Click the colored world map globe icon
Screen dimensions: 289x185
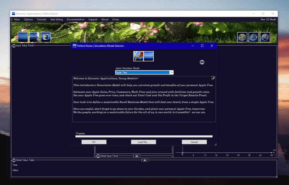(x=265, y=37)
